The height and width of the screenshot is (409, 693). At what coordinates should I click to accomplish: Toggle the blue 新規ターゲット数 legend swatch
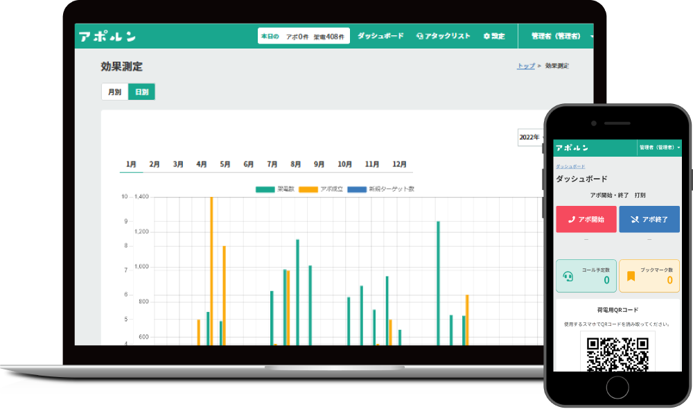357,189
